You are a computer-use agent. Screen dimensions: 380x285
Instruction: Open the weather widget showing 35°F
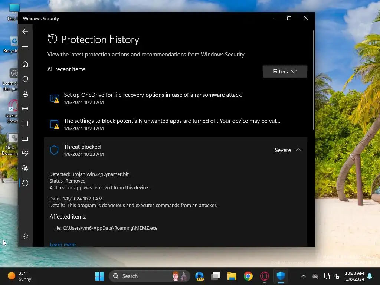click(19, 276)
